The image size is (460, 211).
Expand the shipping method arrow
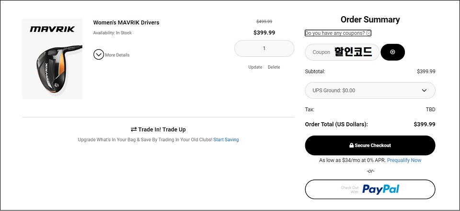tap(424, 90)
